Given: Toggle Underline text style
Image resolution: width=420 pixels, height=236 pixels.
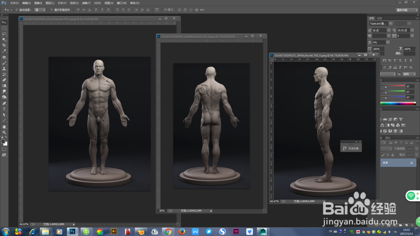Looking at the screenshot, I should pyautogui.click(x=406, y=61).
